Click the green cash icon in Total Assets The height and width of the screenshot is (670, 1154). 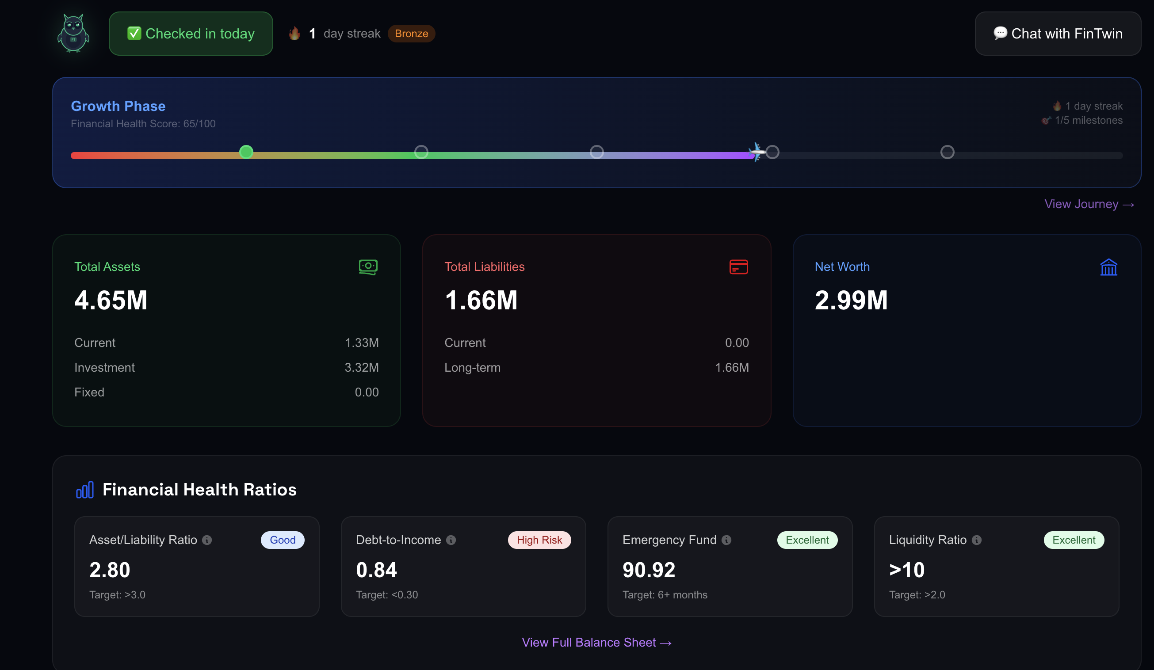(x=368, y=267)
